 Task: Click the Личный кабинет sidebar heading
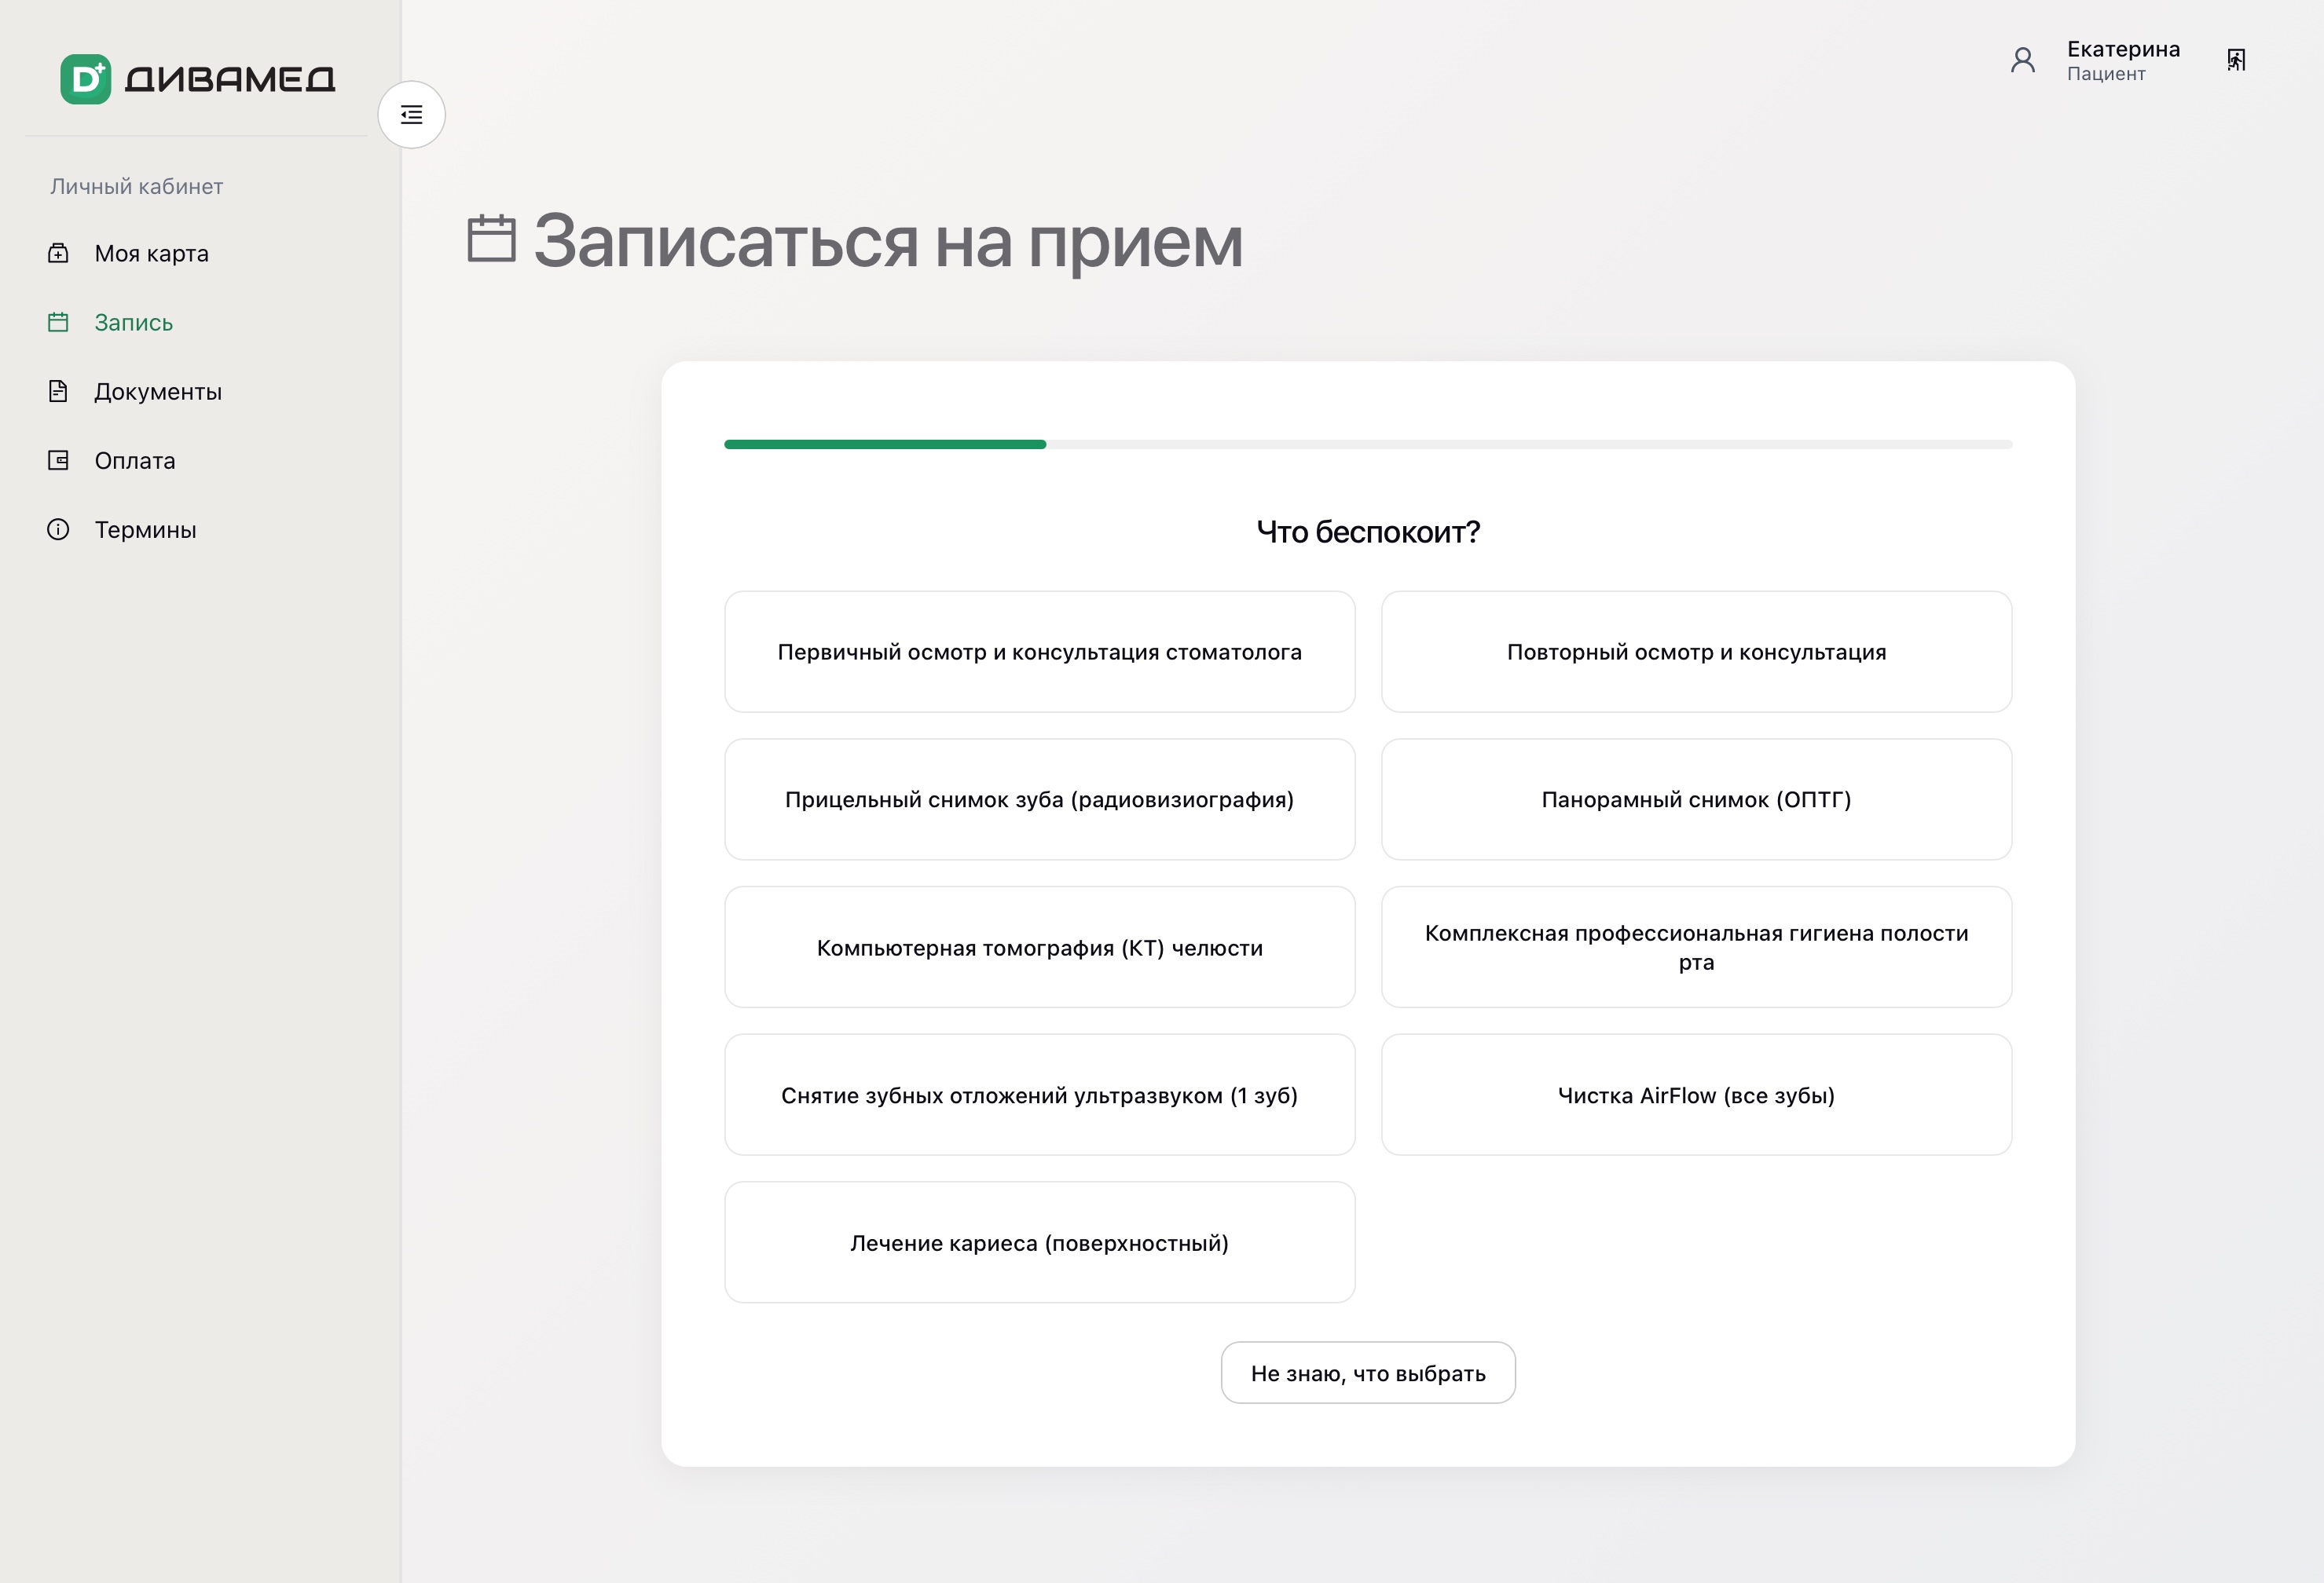click(137, 187)
